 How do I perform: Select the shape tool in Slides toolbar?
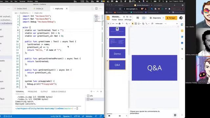143,24
